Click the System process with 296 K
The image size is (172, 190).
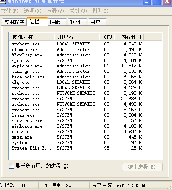click(86, 142)
